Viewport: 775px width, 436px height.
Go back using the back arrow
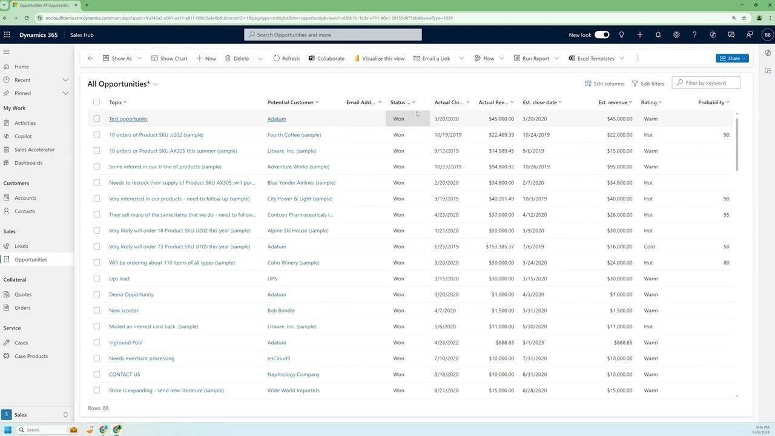pos(90,58)
